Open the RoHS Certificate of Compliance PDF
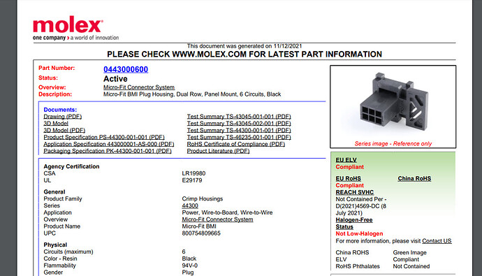The image size is (482, 276). pos(236,144)
